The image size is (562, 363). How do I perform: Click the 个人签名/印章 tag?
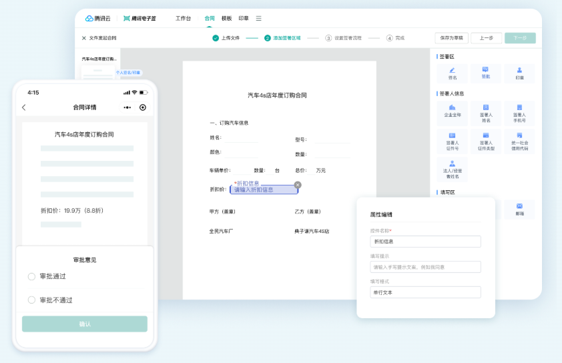128,72
